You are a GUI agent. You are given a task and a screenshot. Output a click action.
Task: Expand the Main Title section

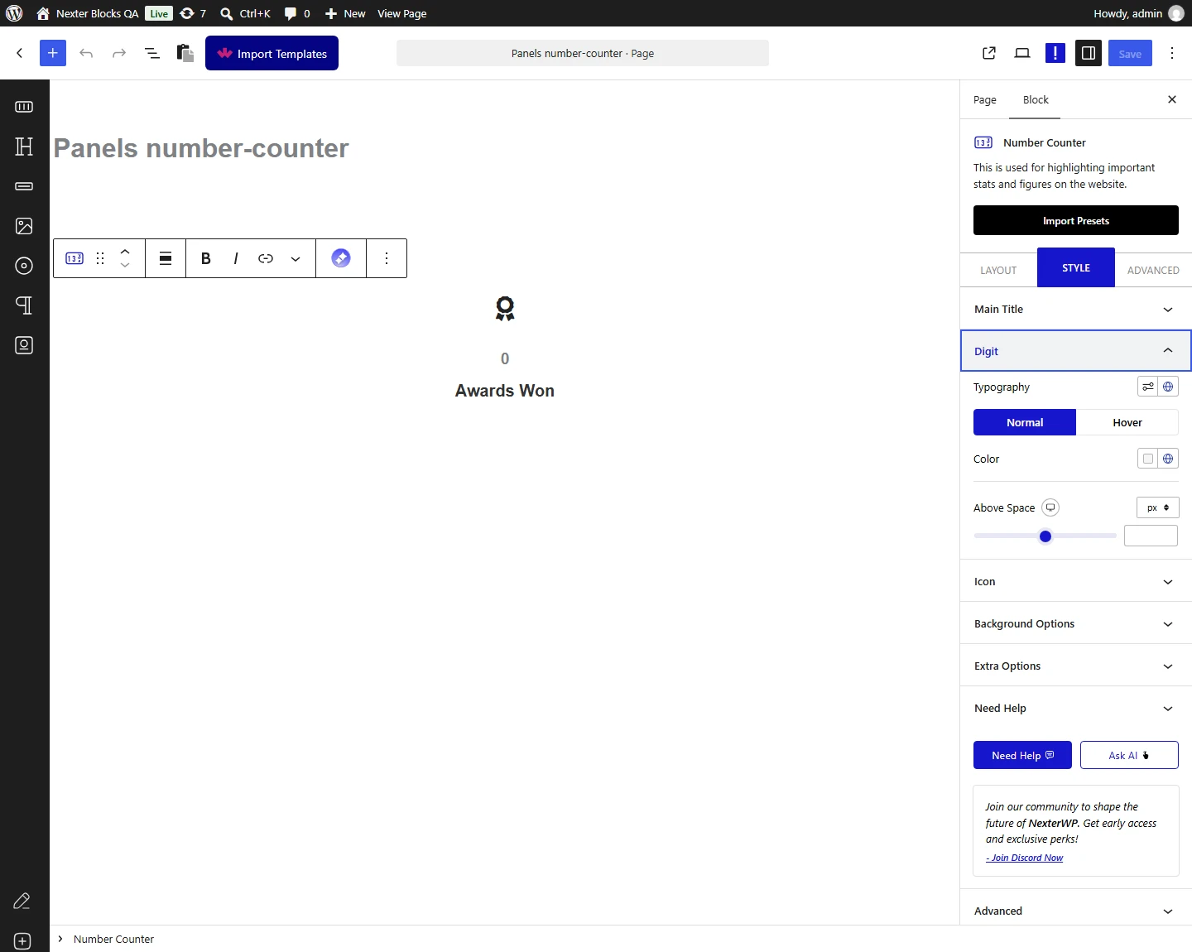click(1076, 309)
